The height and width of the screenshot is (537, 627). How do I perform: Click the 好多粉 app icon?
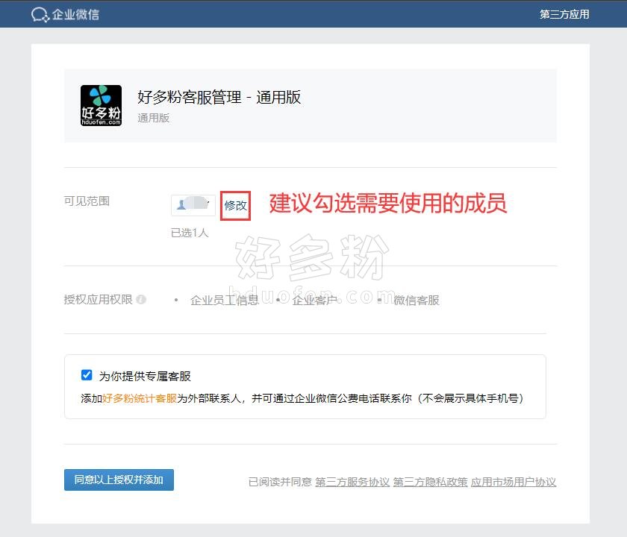(102, 105)
